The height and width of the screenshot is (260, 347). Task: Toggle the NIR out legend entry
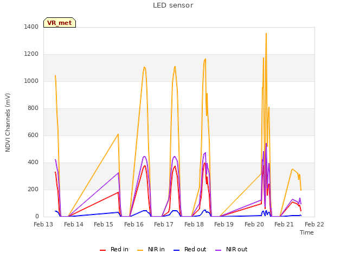tap(231, 249)
